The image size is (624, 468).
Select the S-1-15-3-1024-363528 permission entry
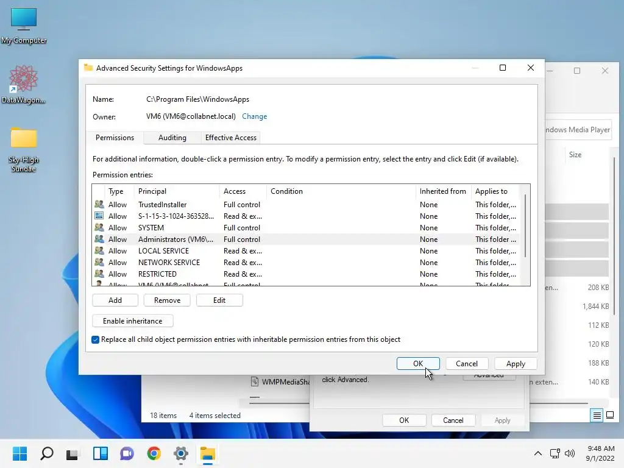click(307, 216)
